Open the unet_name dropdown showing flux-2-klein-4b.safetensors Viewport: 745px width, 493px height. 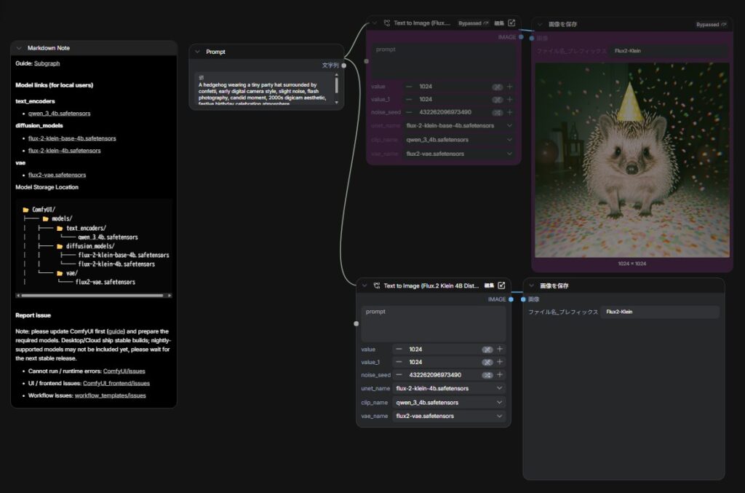(x=448, y=388)
